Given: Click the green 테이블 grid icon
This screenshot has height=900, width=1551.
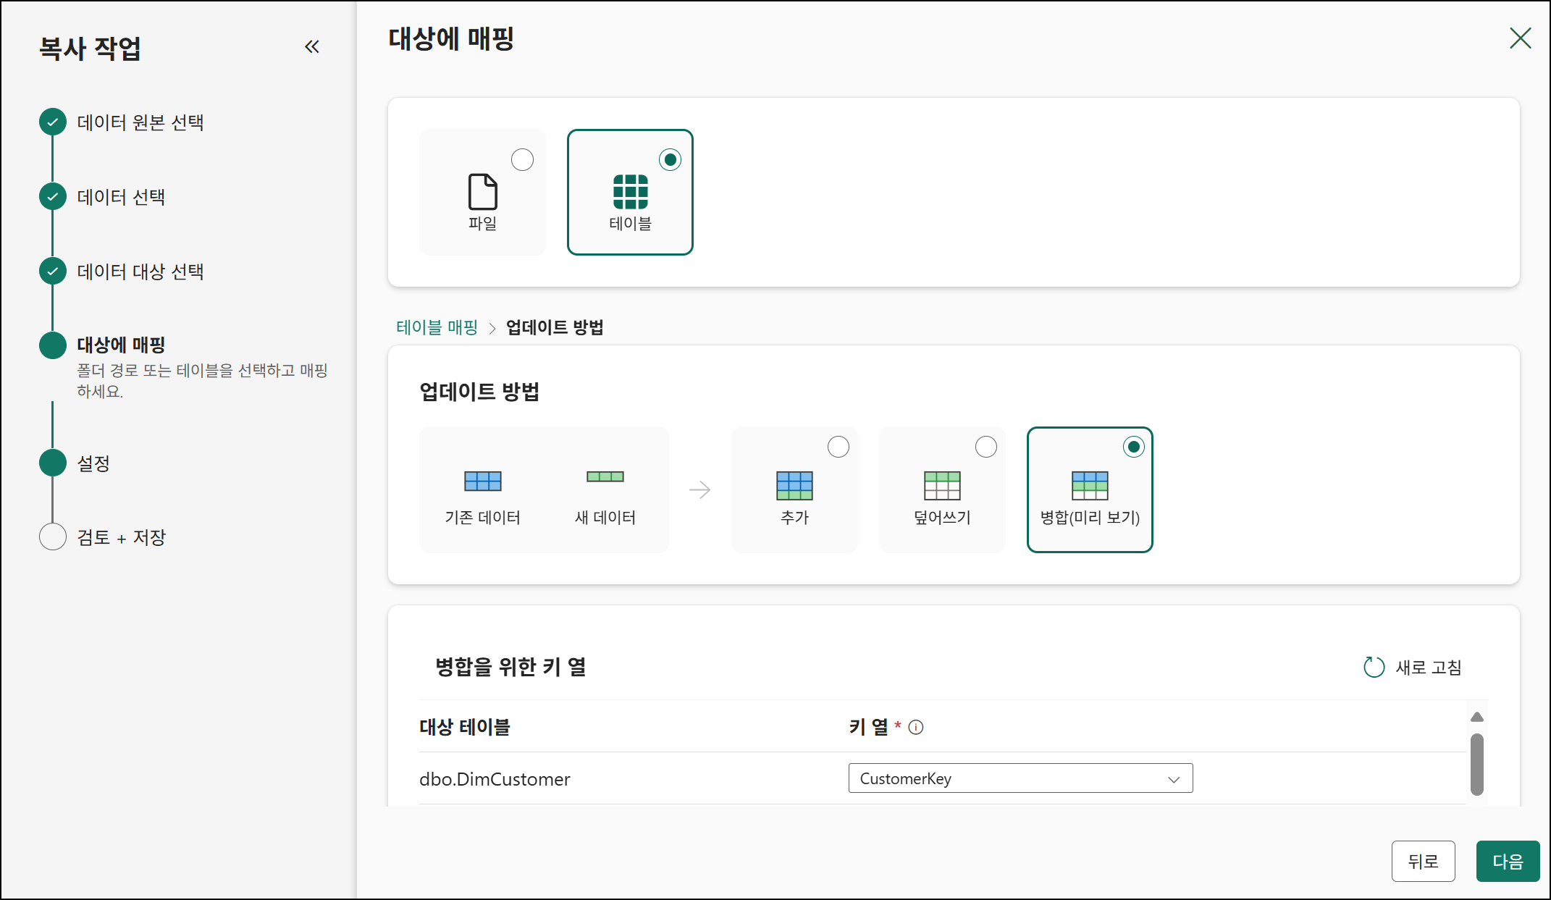Looking at the screenshot, I should coord(630,192).
